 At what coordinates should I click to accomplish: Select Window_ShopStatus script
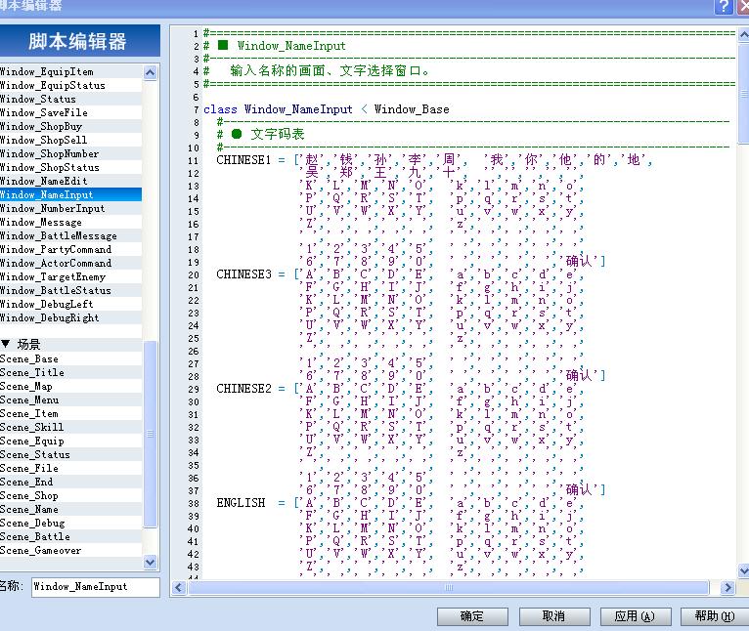click(x=70, y=168)
